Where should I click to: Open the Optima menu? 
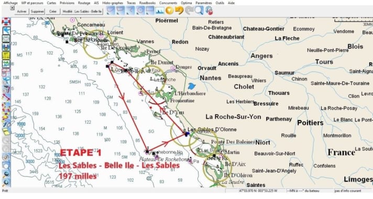[x=186, y=3]
